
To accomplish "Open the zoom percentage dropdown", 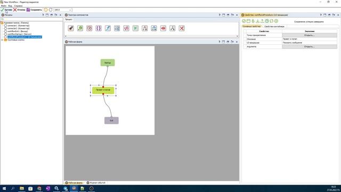I will (70, 10).
